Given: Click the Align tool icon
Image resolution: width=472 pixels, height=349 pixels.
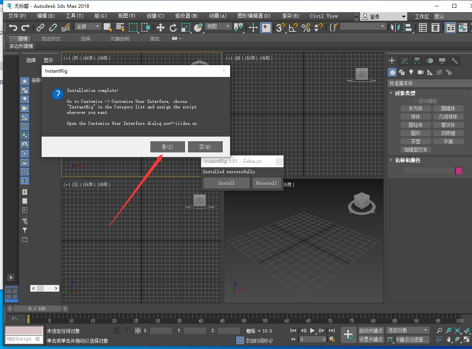Looking at the screenshot, I should 408,27.
